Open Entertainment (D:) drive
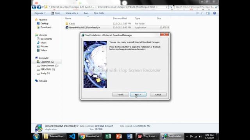The width and height of the screenshot is (250, 140). point(49,66)
